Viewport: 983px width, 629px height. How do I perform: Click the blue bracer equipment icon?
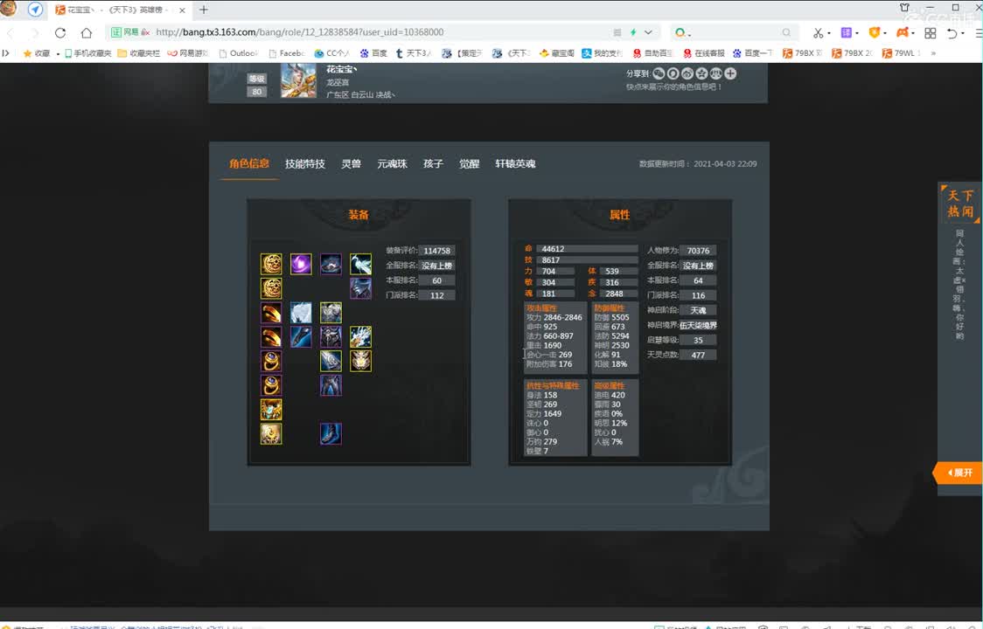[x=301, y=336]
